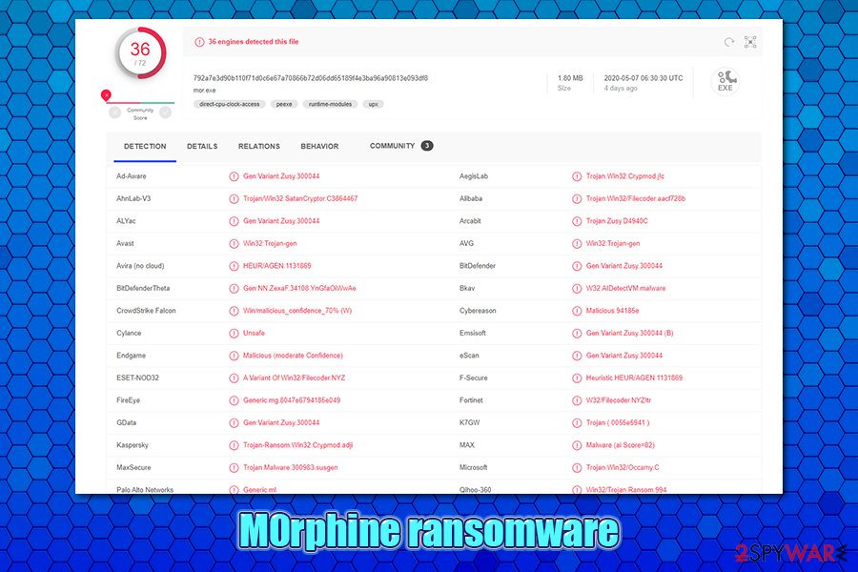Click the CrowdStrike Falcon alert icon
858x572 pixels.
point(234,311)
